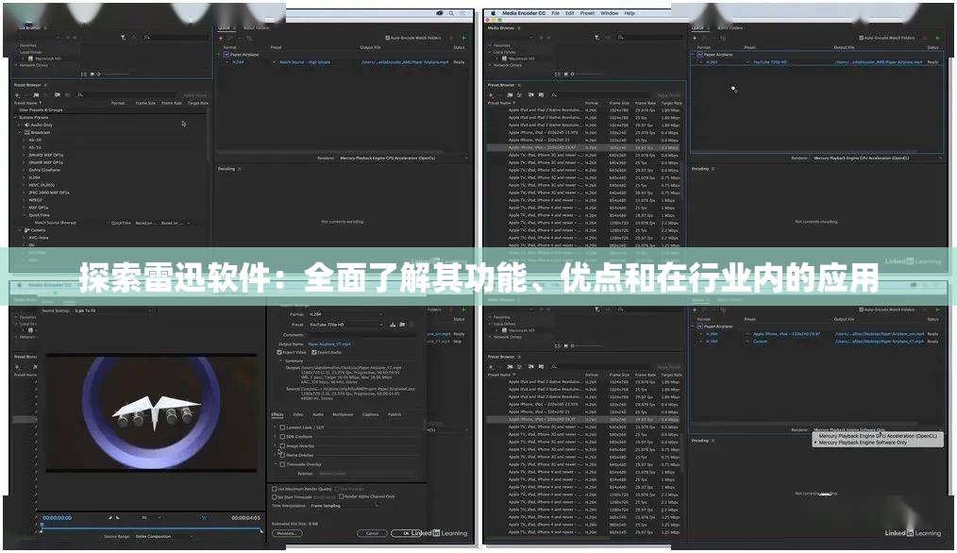Click YouTube 720p HD preset link in top-right Queue
This screenshot has height=553, width=957.
pos(769,62)
